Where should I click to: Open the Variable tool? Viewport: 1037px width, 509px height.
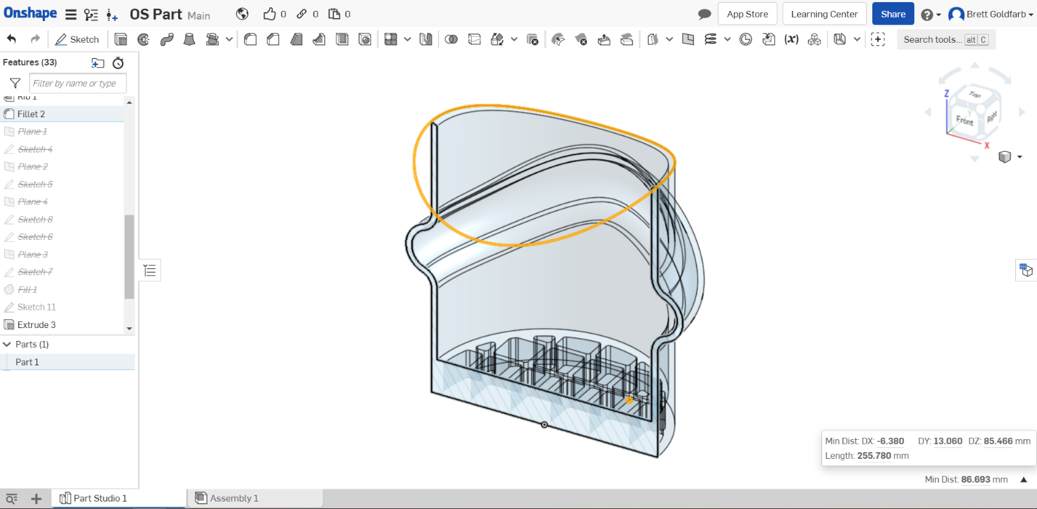(791, 39)
